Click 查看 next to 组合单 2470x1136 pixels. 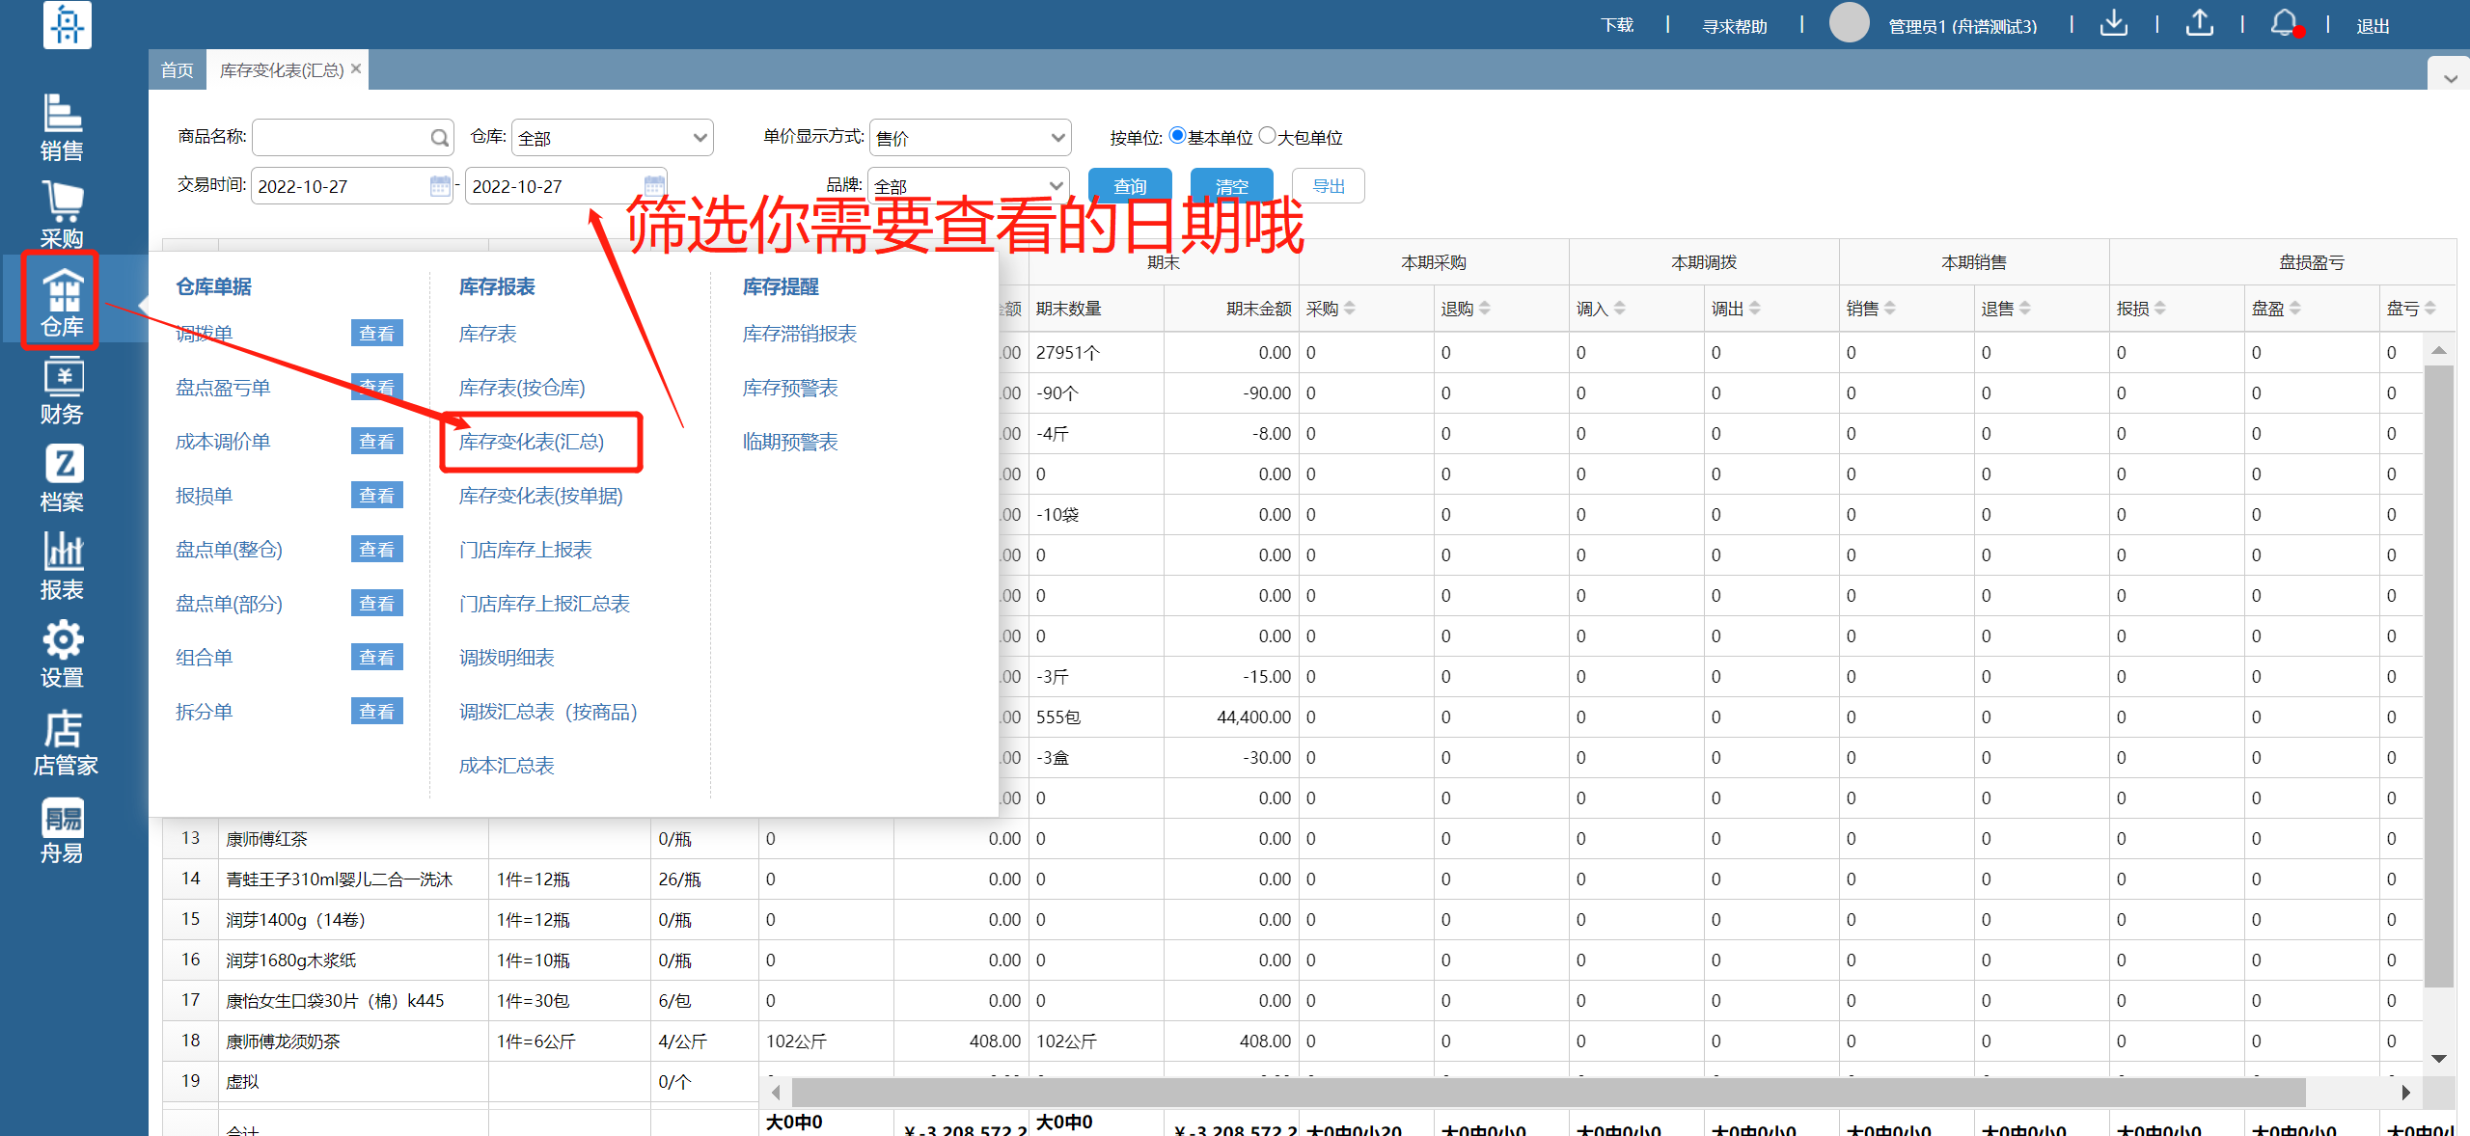pos(376,658)
